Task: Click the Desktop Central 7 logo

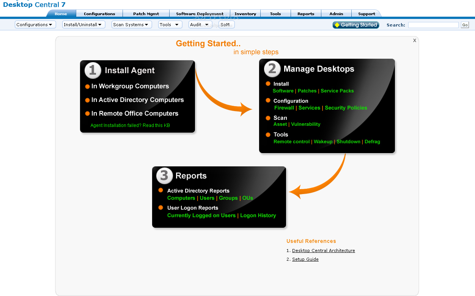Action: 34,5
